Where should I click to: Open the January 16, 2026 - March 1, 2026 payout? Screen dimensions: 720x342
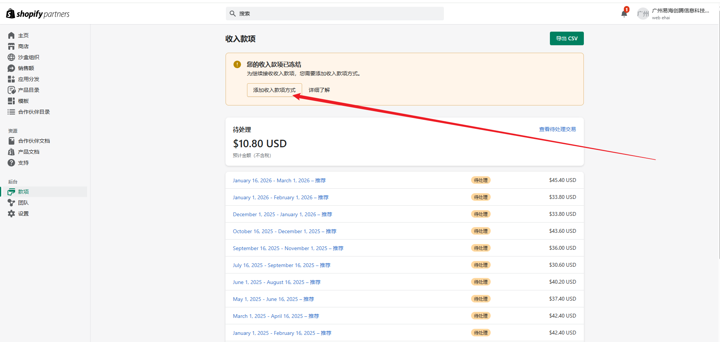[279, 180]
